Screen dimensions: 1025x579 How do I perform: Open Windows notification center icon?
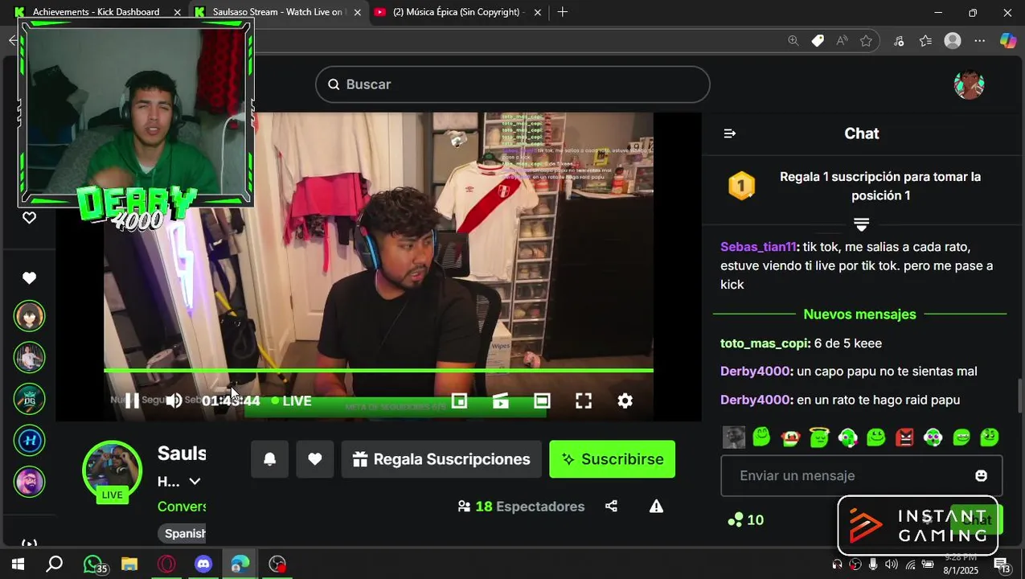[1002, 565]
